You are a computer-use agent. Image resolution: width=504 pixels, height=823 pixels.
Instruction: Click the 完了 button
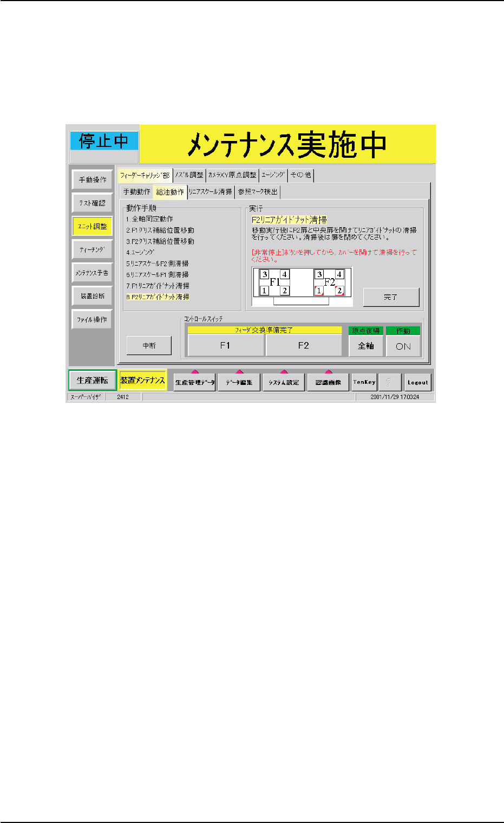click(391, 297)
